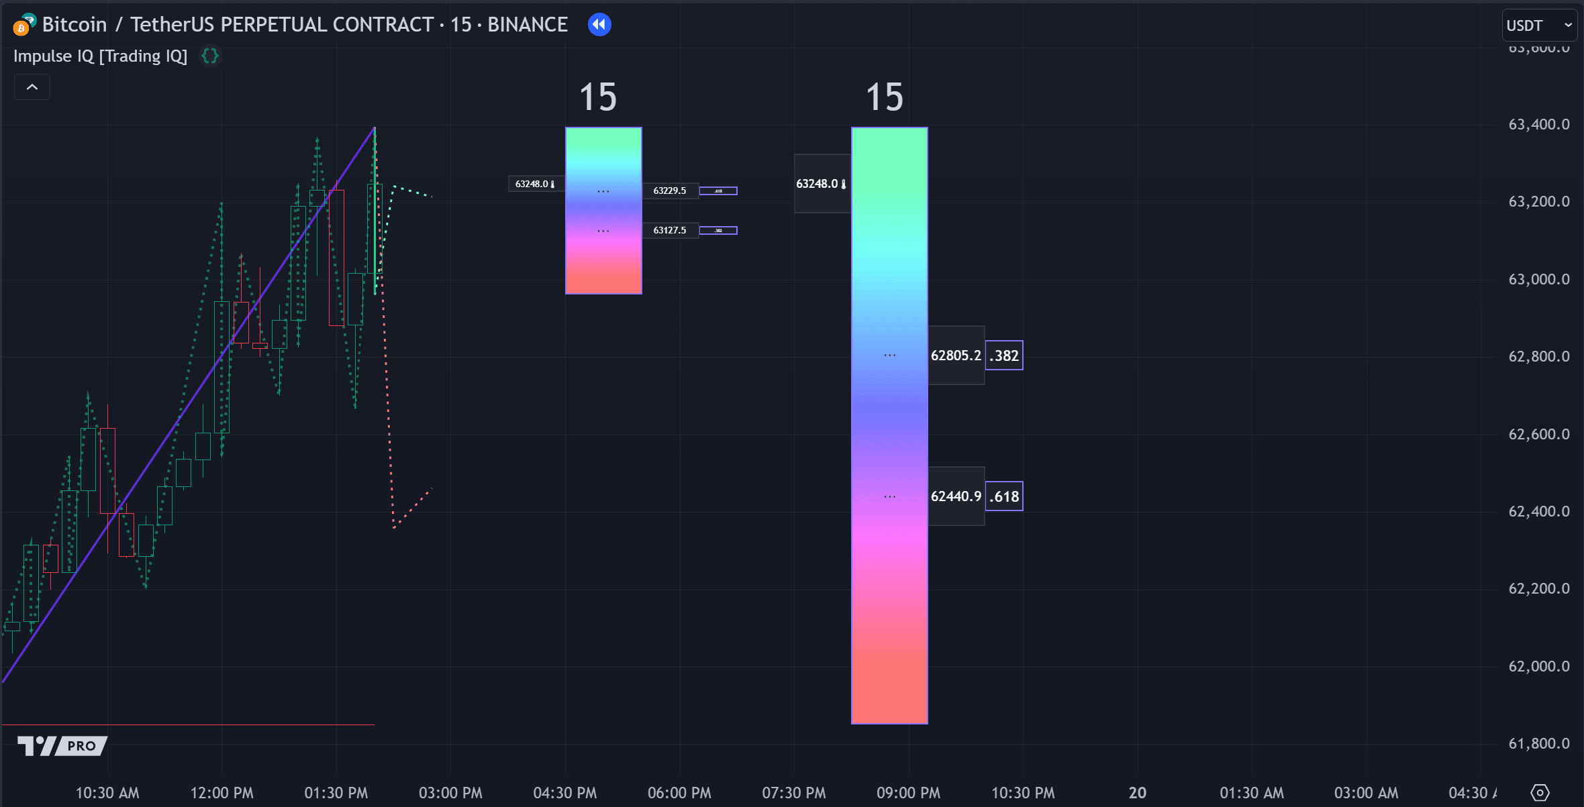Click the large 63248.0 label beside tall gradient bar
The width and height of the screenshot is (1584, 807).
pyautogui.click(x=822, y=184)
